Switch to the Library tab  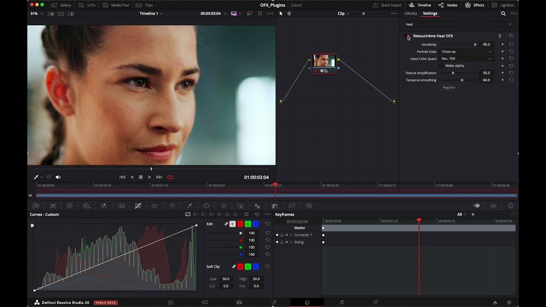click(x=410, y=13)
